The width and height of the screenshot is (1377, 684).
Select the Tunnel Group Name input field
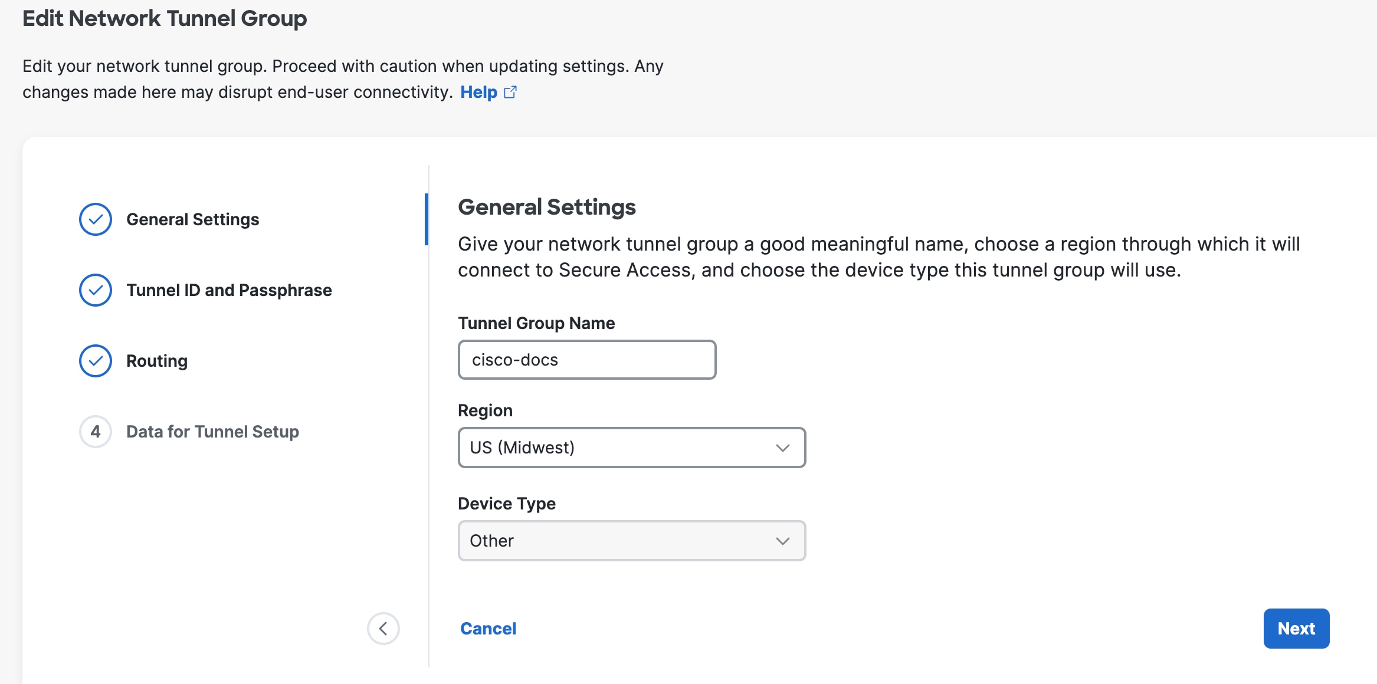pyautogui.click(x=586, y=359)
